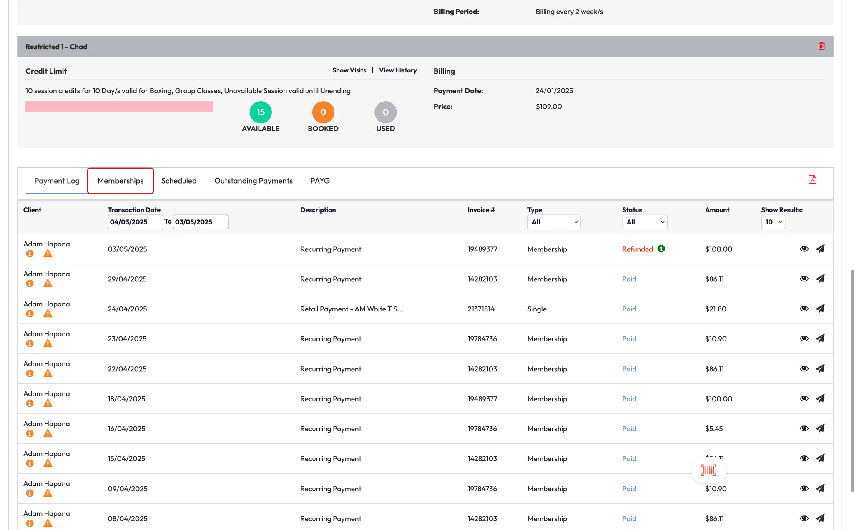Viewport: 854px width, 530px height.
Task: View the 23/04/2025 $10.90 payment via eye icon
Action: (x=804, y=338)
